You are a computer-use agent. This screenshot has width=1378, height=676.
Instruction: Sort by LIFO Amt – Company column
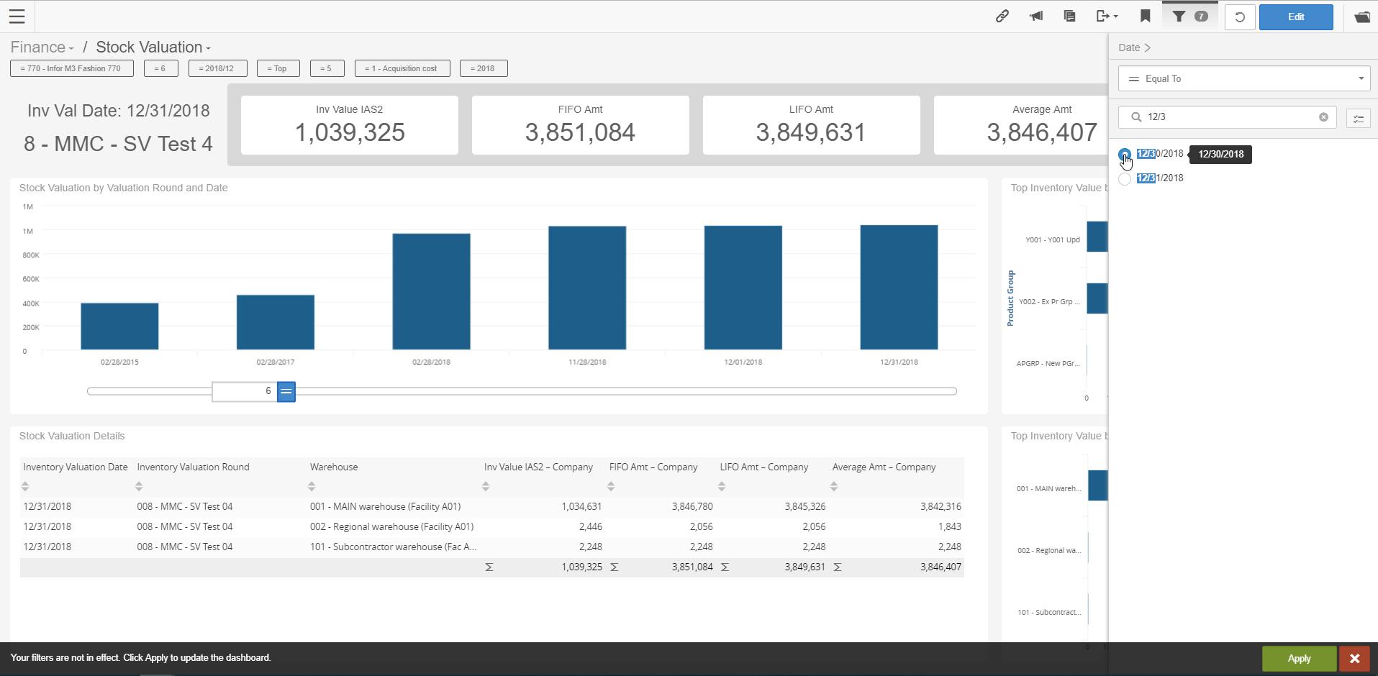(x=722, y=487)
